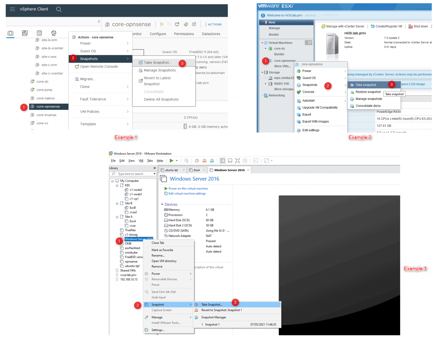Click the green Power on toolbar control
This screenshot has width=437, height=337.
[x=171, y=161]
